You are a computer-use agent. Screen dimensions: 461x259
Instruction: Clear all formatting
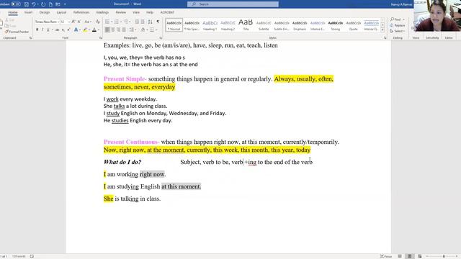click(98, 22)
